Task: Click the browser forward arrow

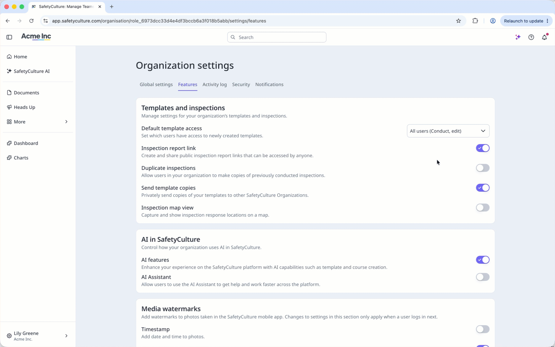Action: (19, 21)
